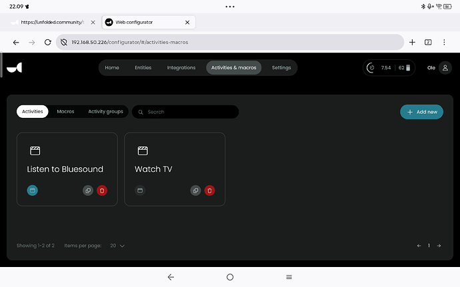This screenshot has height=287, width=460.
Task: Tap the Android back navigation button
Action: [171, 277]
